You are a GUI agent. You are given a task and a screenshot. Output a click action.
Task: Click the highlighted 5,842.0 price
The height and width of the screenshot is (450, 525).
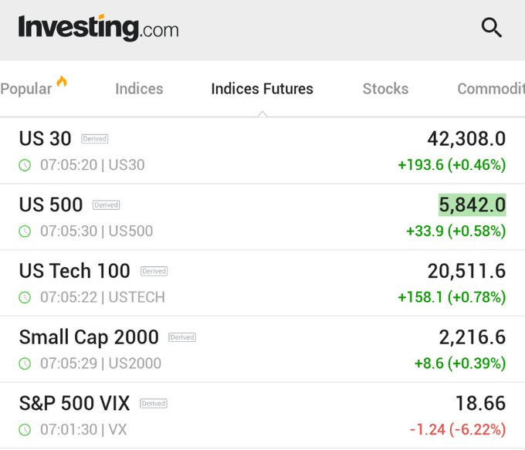point(472,205)
